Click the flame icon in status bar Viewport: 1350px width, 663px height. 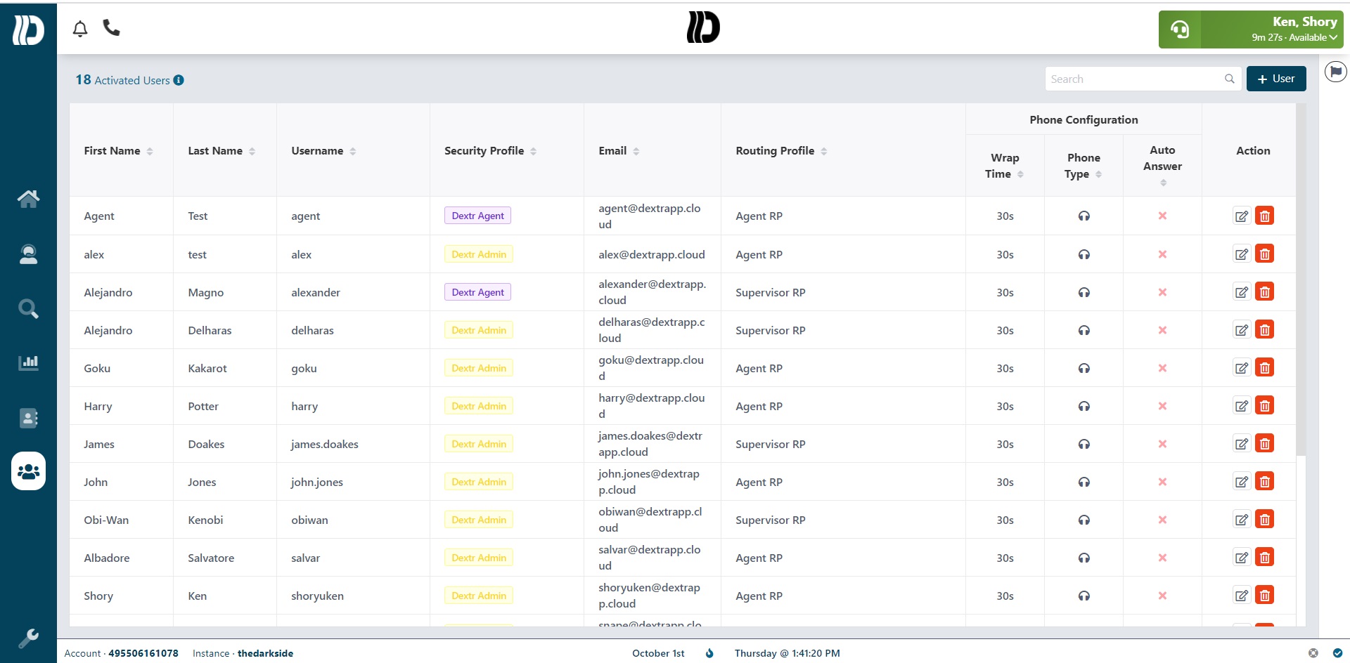(709, 653)
